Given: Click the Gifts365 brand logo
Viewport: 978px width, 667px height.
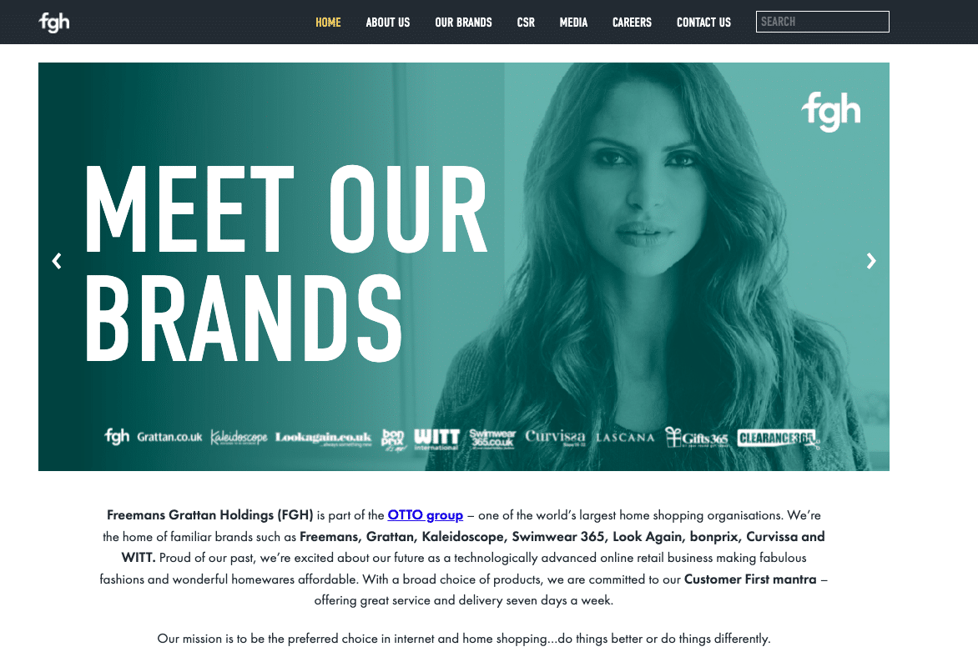Looking at the screenshot, I should pos(697,438).
